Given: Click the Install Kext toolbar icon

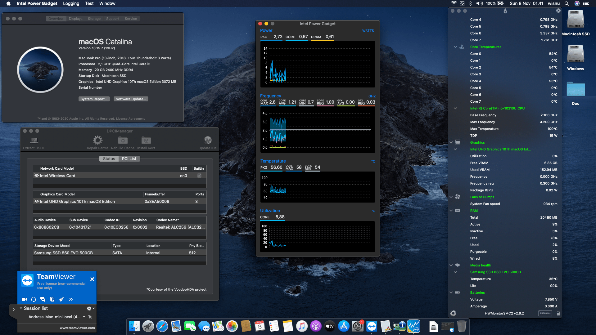Looking at the screenshot, I should pyautogui.click(x=146, y=140).
